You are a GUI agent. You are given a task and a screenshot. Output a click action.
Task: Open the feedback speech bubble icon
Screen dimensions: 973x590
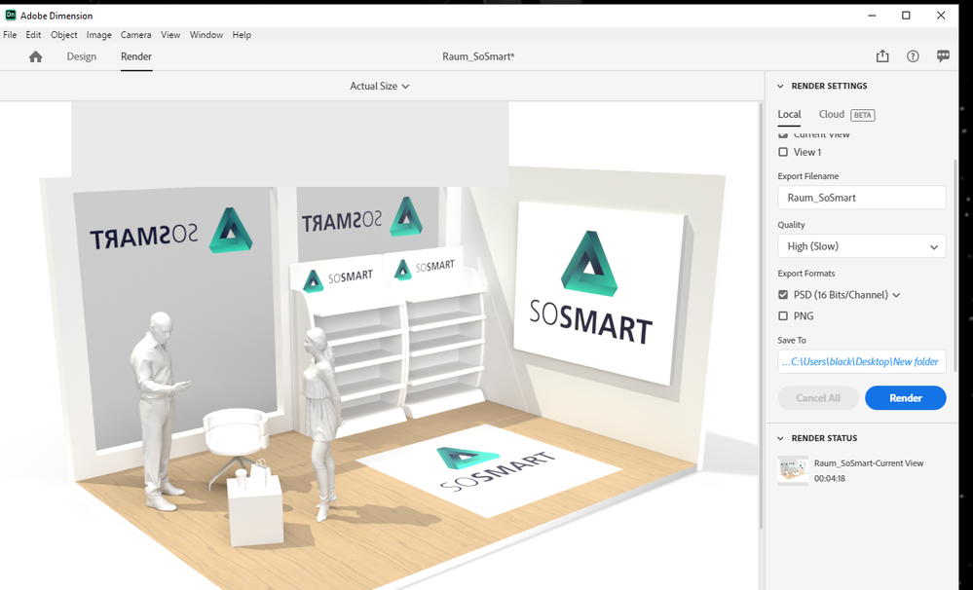(943, 56)
